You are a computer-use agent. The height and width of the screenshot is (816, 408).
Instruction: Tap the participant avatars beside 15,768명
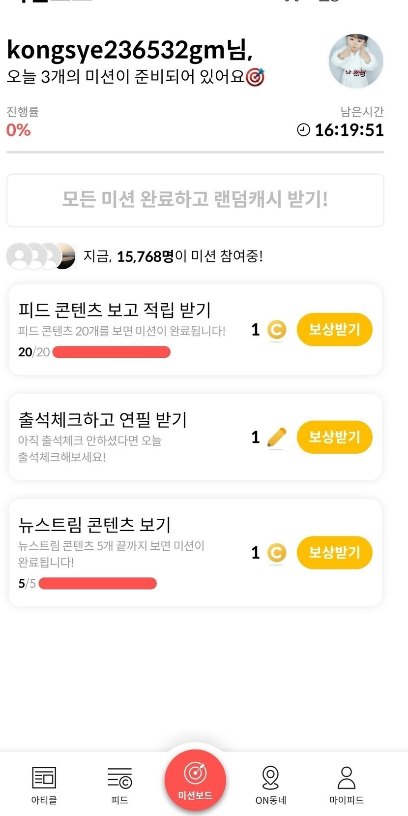coord(41,256)
